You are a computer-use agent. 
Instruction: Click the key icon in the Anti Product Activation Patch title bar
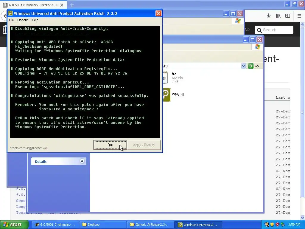[x=10, y=13]
